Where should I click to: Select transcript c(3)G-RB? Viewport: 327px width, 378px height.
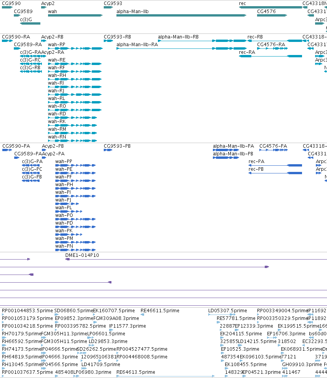(31, 72)
